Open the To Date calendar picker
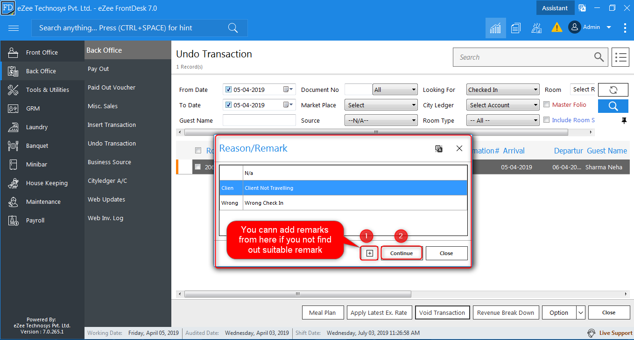 coord(288,105)
